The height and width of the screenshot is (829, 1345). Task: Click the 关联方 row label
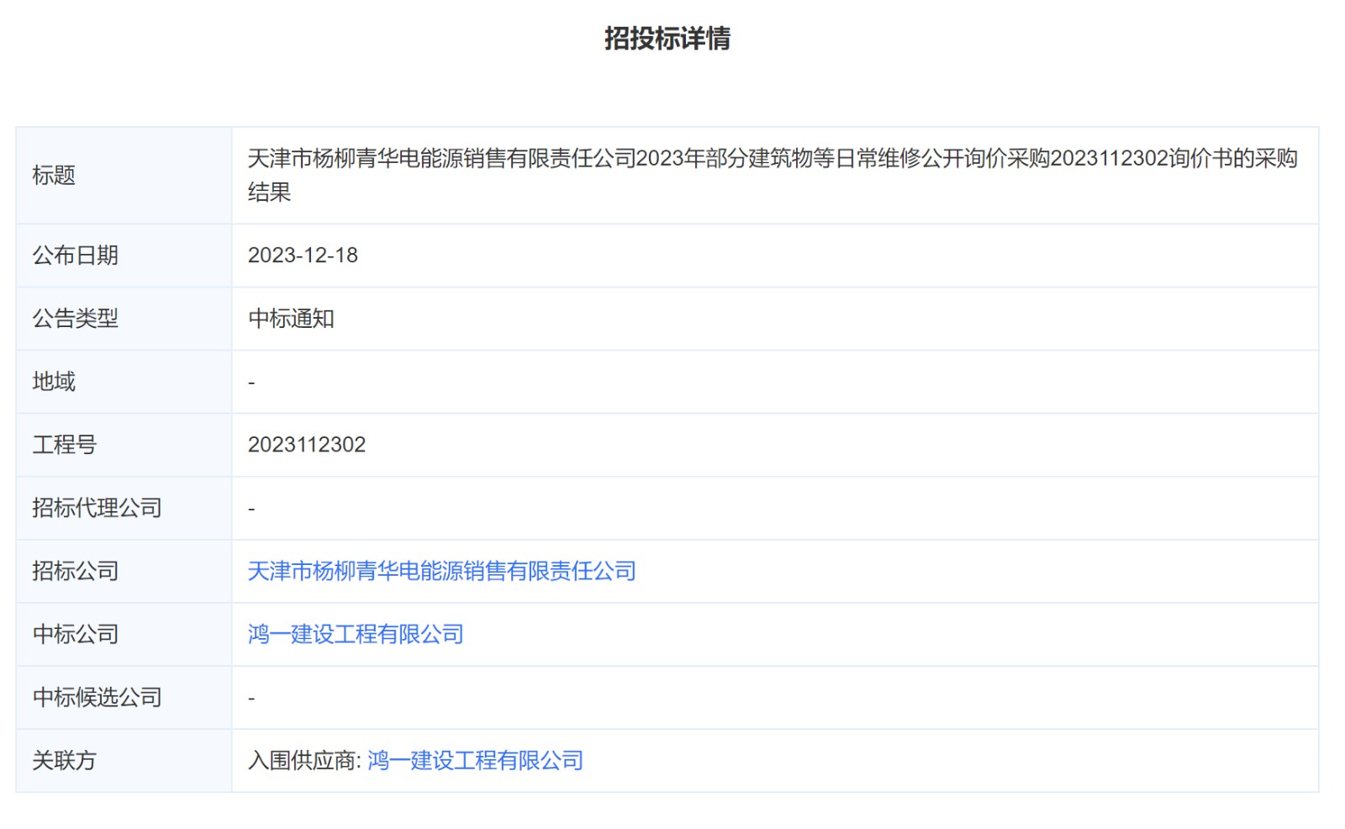(x=64, y=760)
